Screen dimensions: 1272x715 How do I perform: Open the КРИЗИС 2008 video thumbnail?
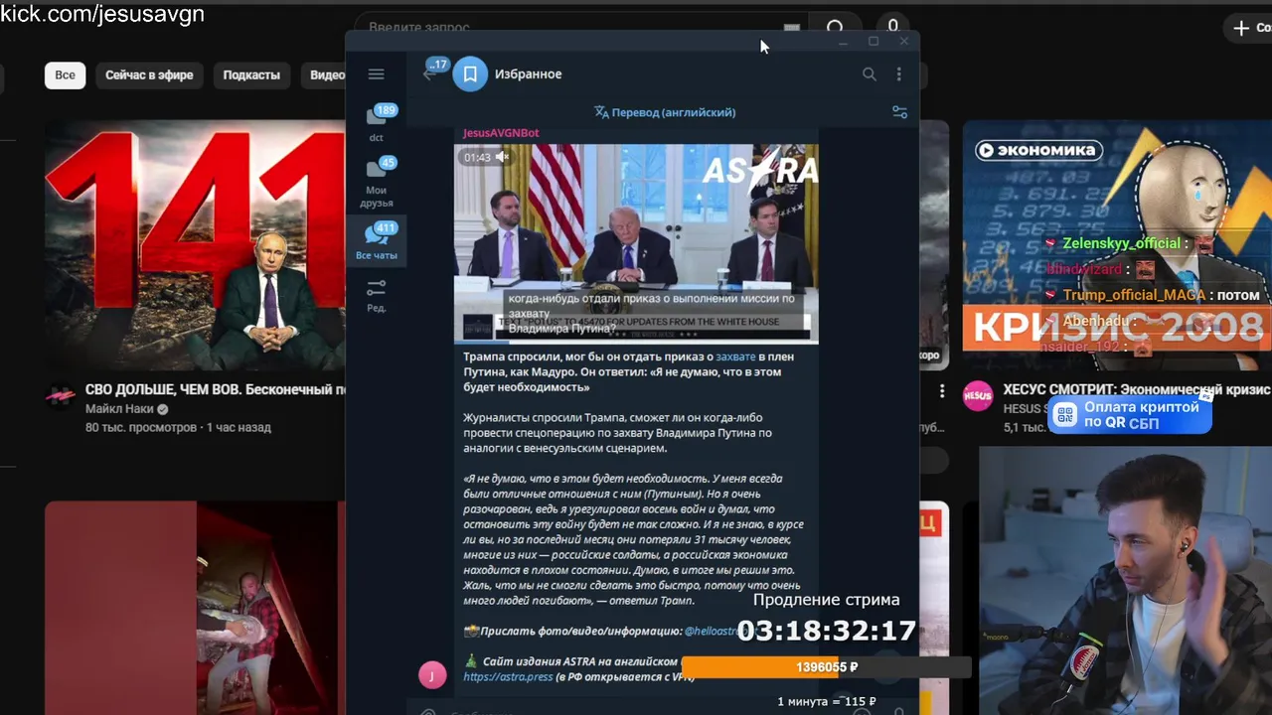point(1117,245)
